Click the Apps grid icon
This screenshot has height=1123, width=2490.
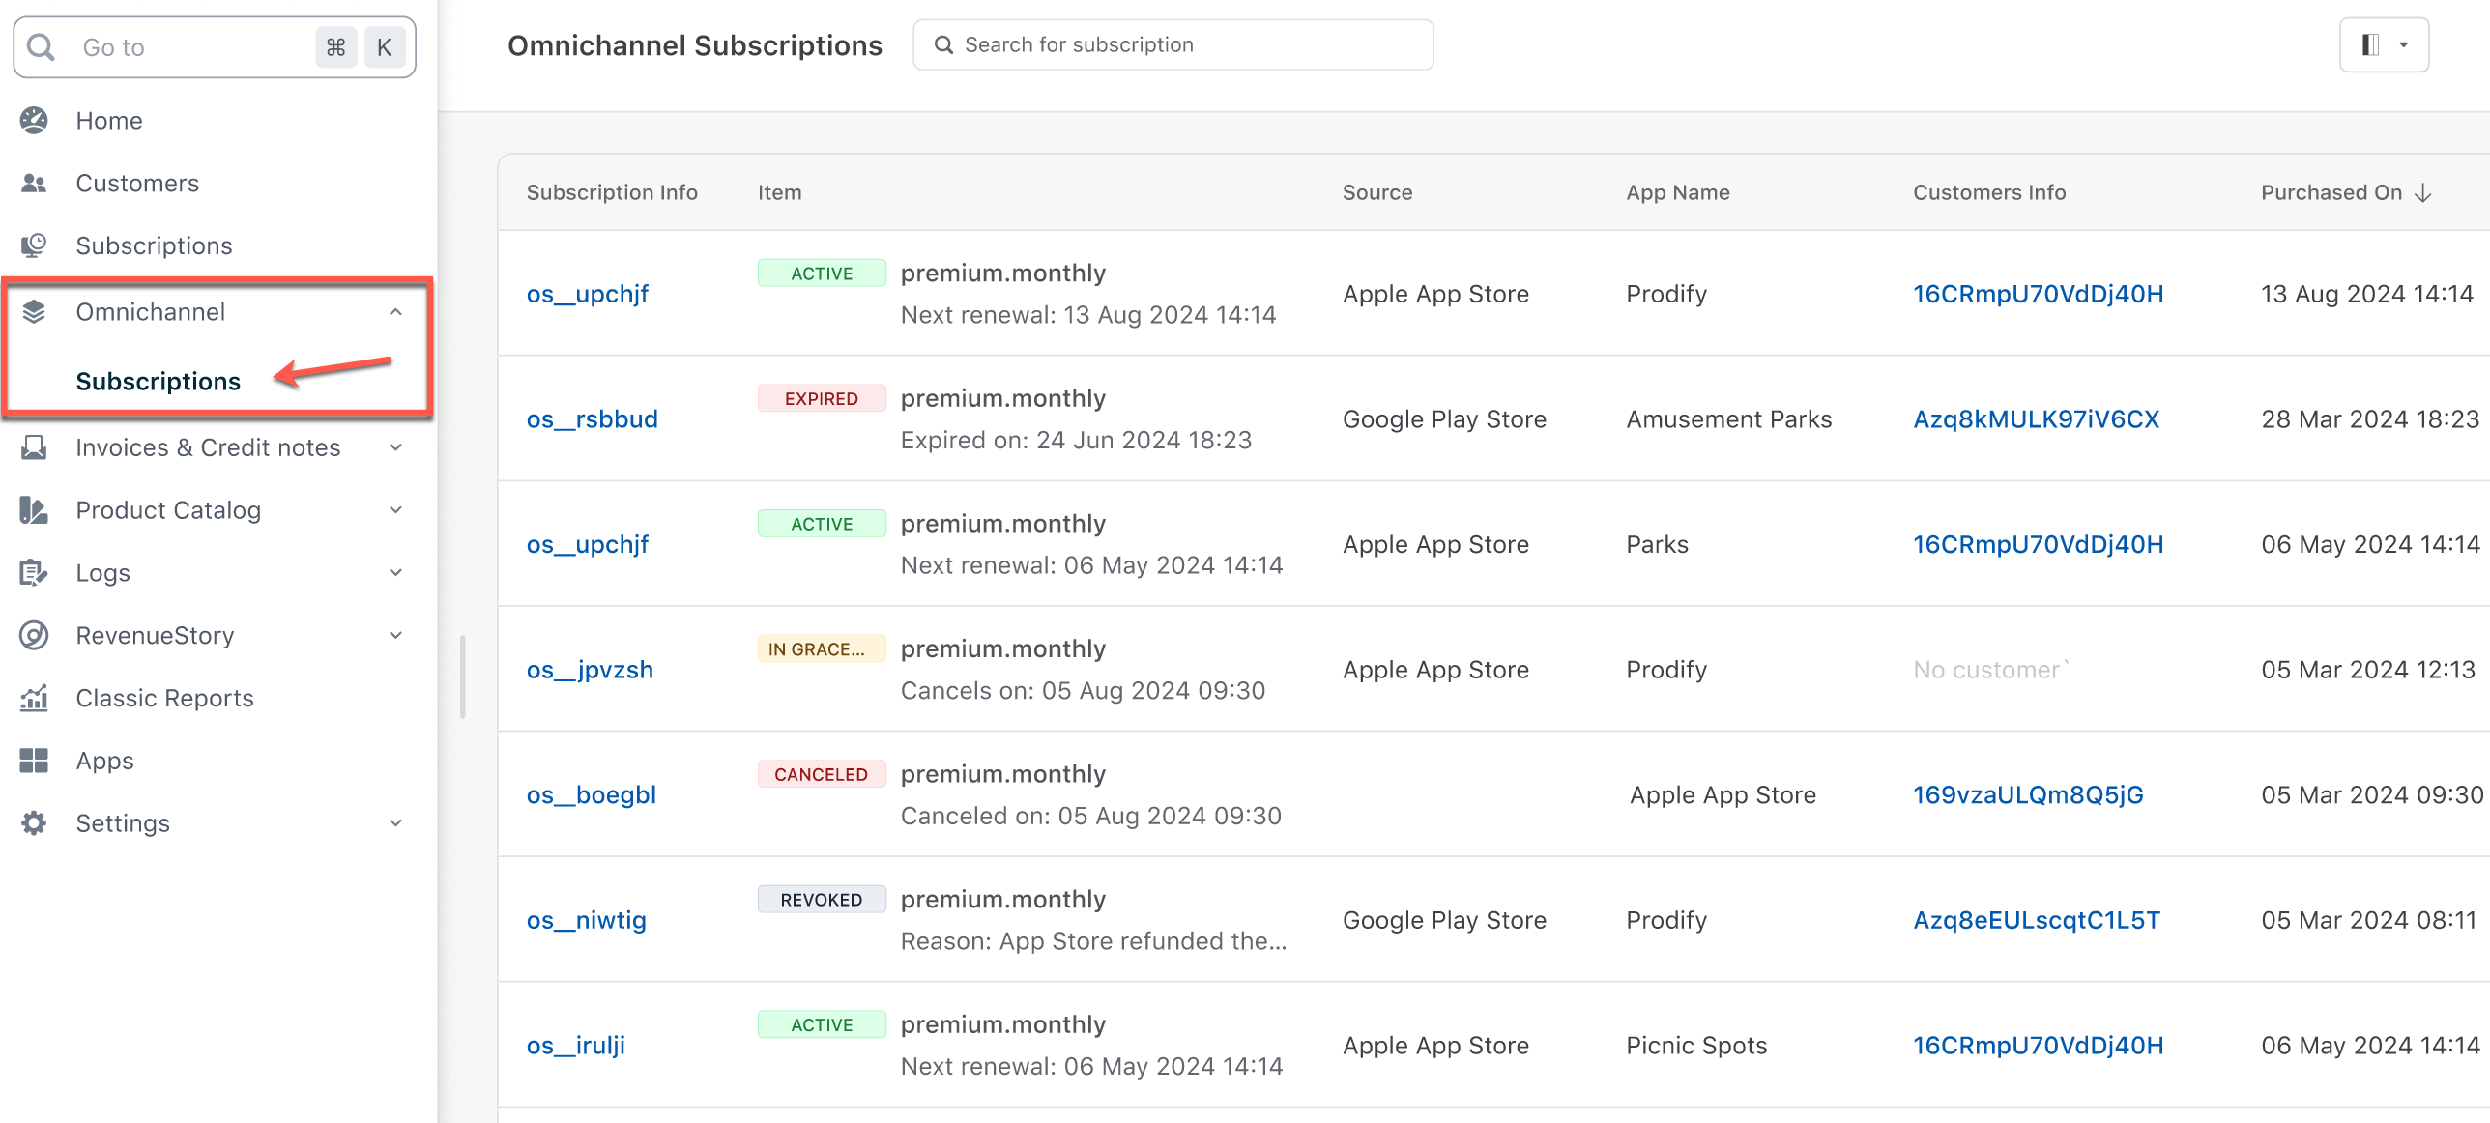click(34, 761)
